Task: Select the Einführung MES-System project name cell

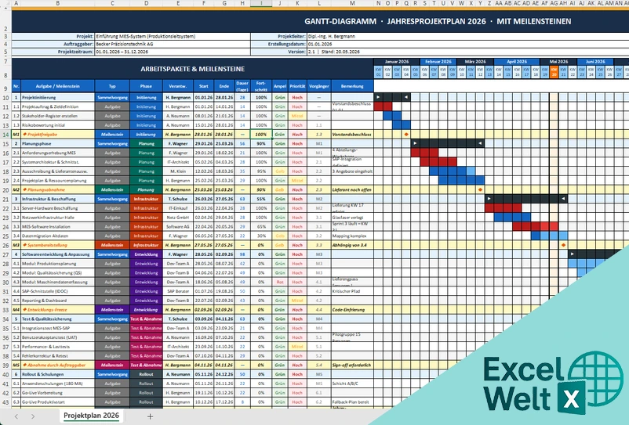Action: (173, 37)
